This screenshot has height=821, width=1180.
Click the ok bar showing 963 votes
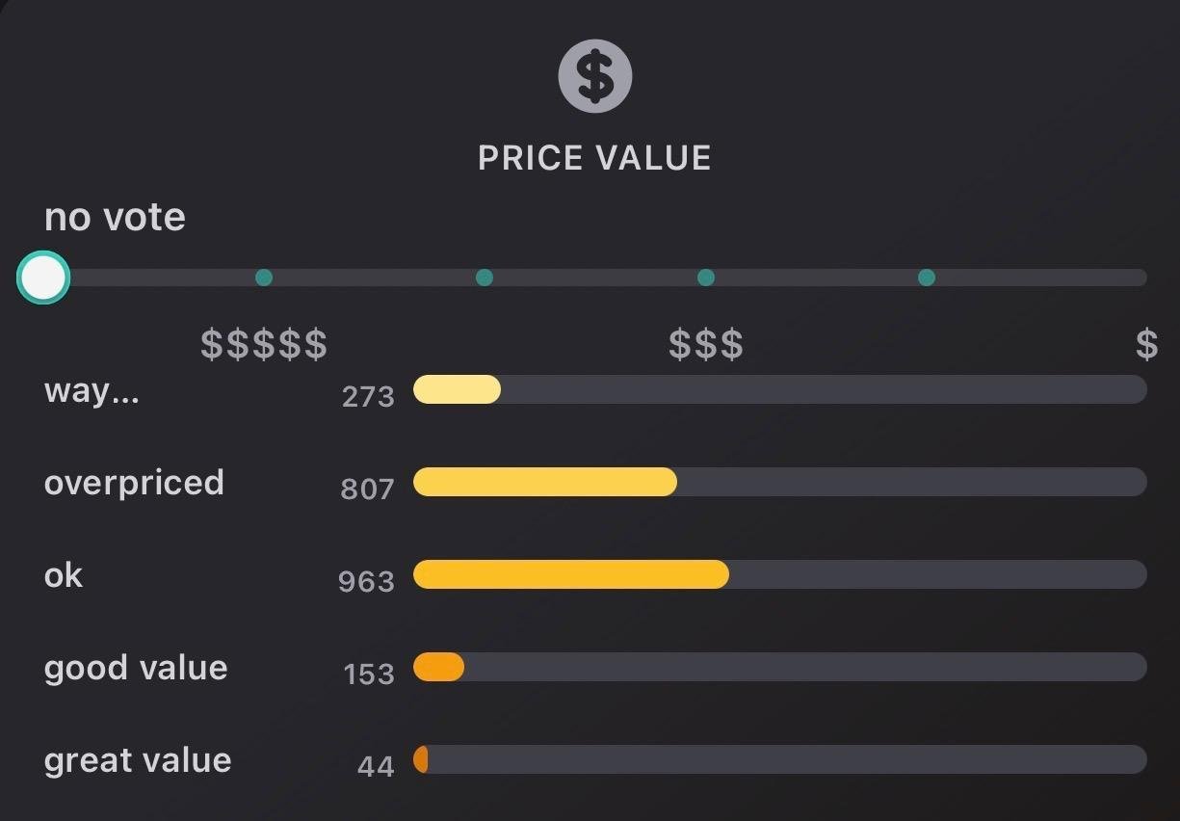pyautogui.click(x=570, y=574)
